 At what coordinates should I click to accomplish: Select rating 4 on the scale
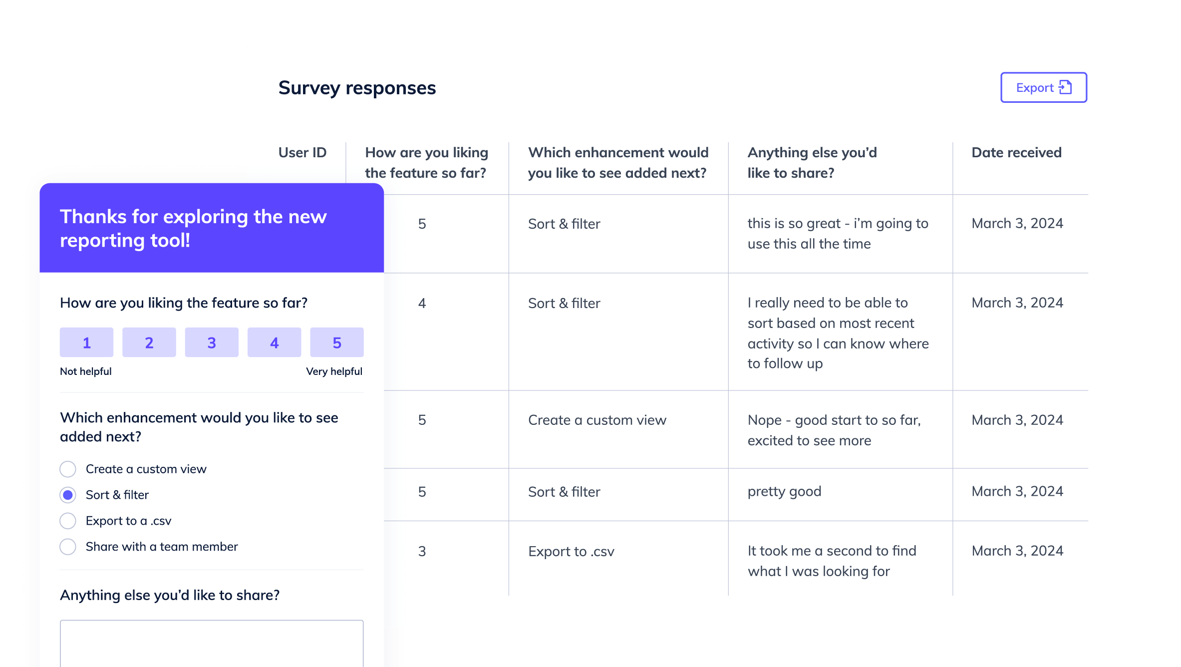274,342
